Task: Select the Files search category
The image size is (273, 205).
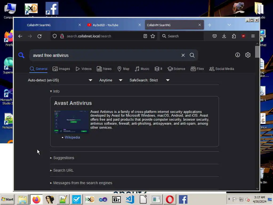Action: [x=197, y=69]
